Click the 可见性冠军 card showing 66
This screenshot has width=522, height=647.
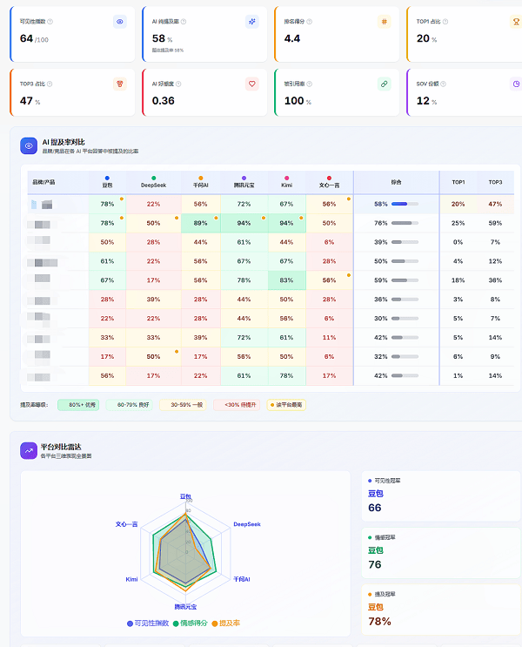(x=441, y=496)
